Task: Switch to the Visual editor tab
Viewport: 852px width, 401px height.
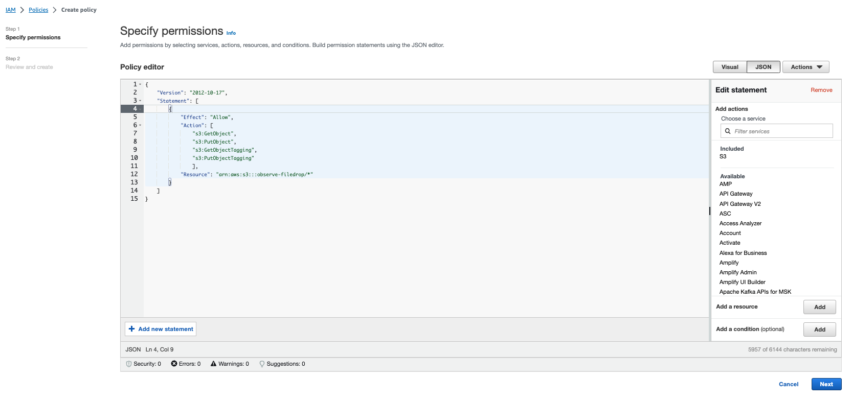Action: pyautogui.click(x=730, y=67)
